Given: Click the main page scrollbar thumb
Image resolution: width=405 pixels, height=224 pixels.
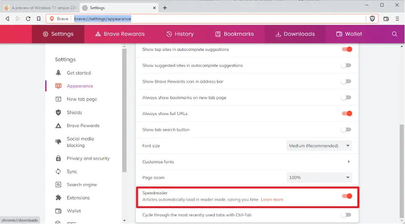Looking at the screenshot, I should [402, 170].
